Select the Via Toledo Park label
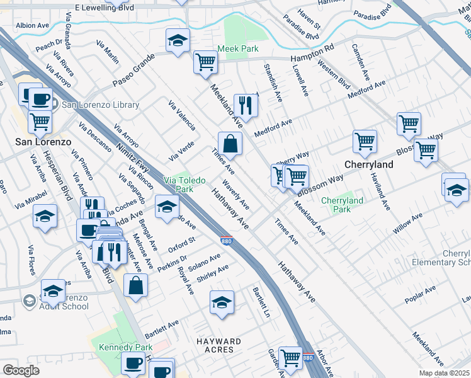Screen dimensions: 471x378 [x=184, y=185]
